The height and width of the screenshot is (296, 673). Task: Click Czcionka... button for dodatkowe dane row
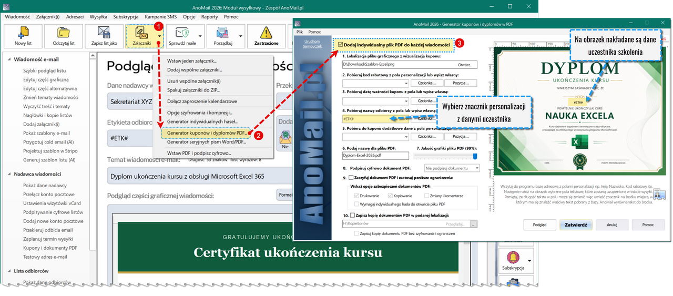pyautogui.click(x=426, y=137)
